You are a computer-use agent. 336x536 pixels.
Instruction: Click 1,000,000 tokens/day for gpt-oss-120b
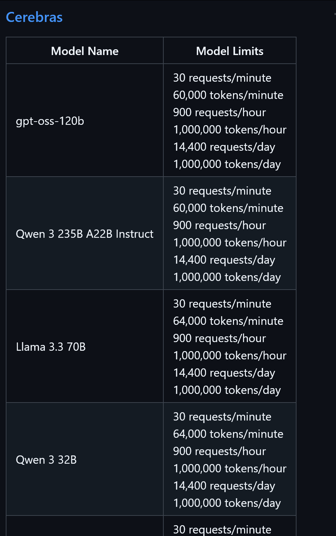click(x=227, y=164)
